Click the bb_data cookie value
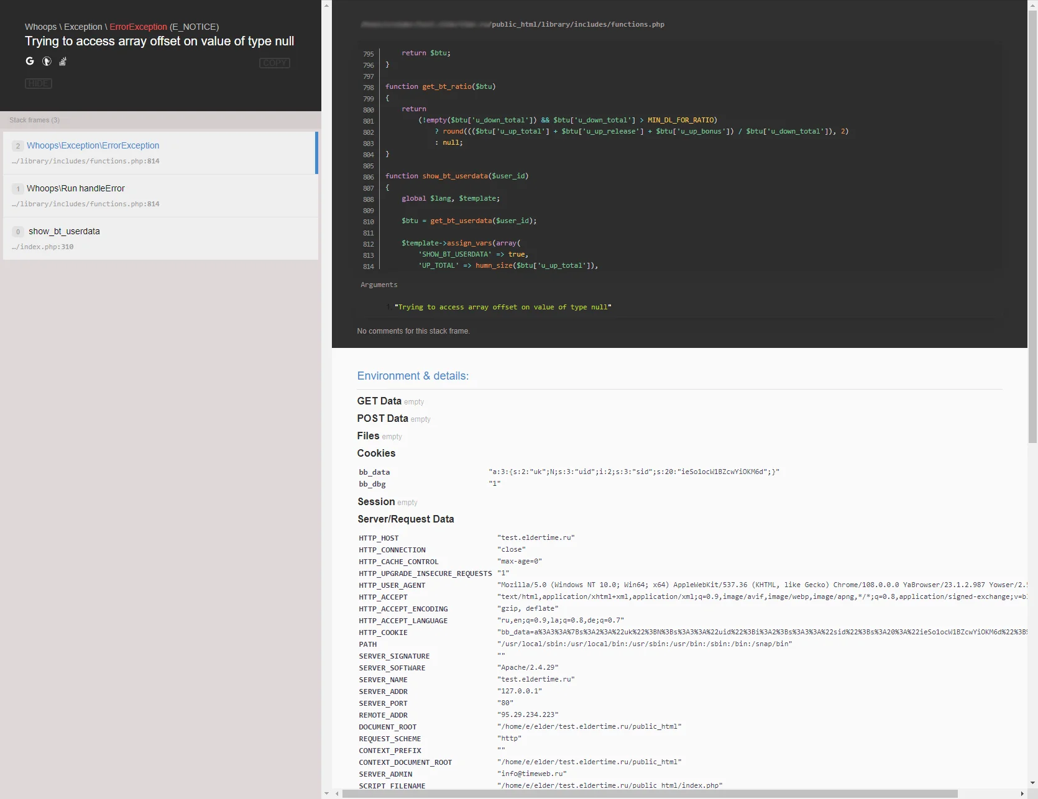This screenshot has height=799, width=1038. 634,472
